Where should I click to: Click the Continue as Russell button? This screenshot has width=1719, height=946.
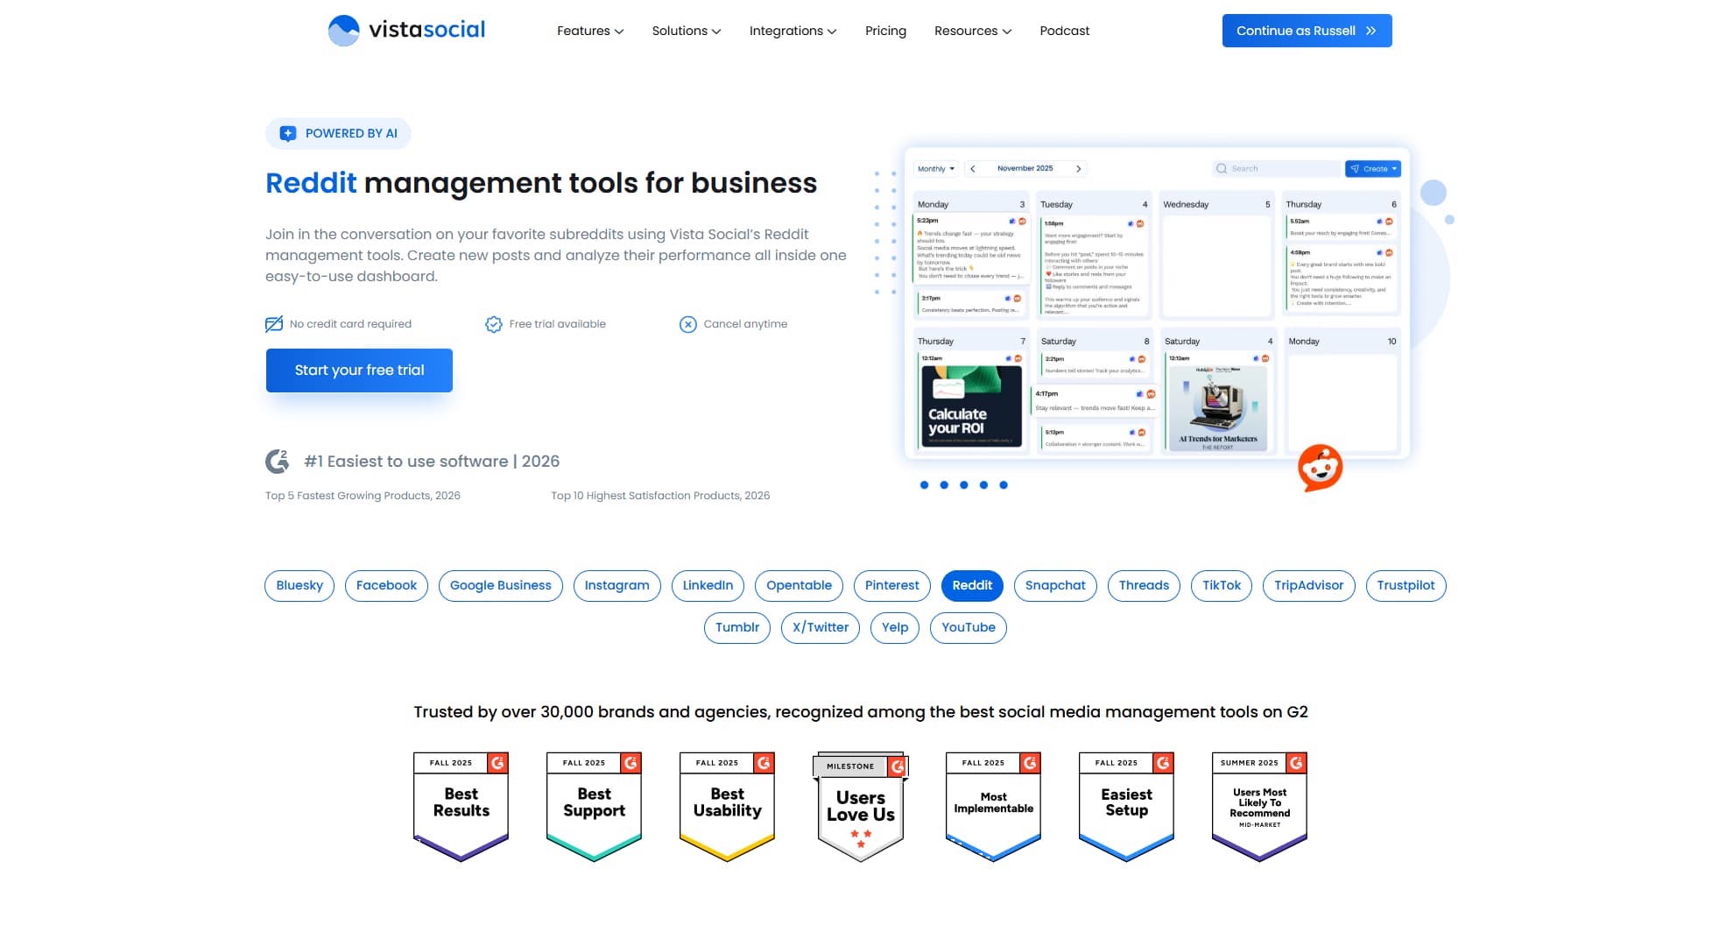coord(1306,31)
